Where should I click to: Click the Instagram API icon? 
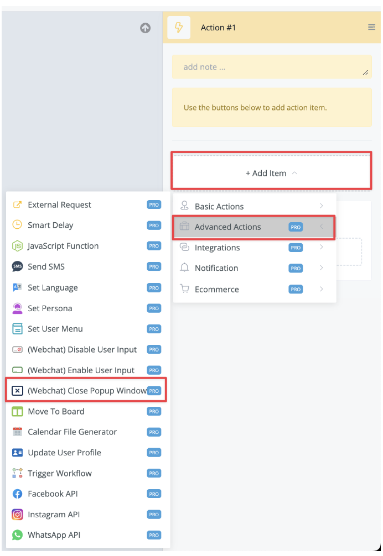coord(17,514)
